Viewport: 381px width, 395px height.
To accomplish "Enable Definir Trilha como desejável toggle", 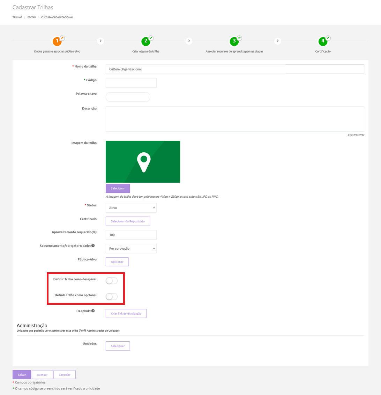I will (x=112, y=281).
